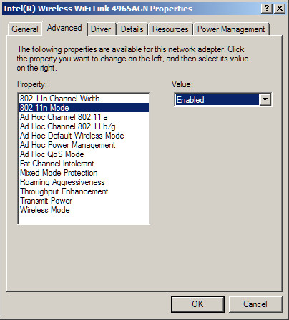Select 802.11n Channel Width property
Screen dimensions: 289x320
[84, 99]
